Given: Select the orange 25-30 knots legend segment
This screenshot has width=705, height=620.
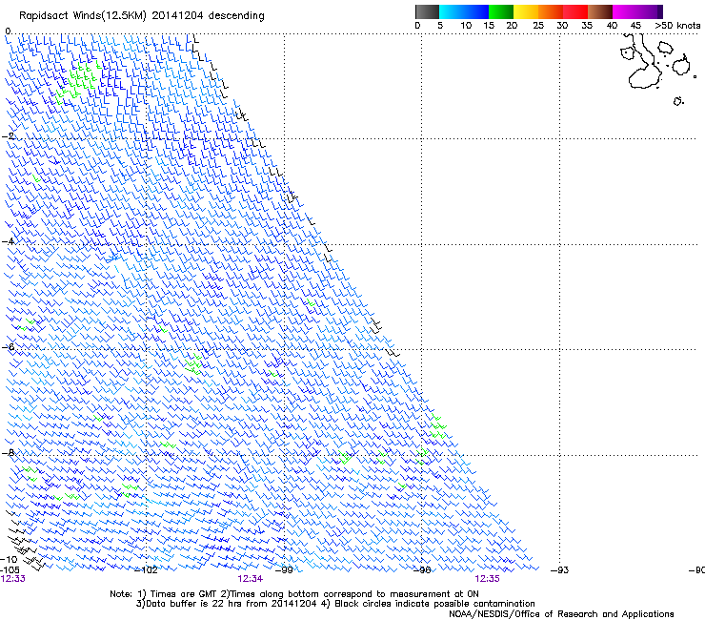Looking at the screenshot, I should coord(551,11).
